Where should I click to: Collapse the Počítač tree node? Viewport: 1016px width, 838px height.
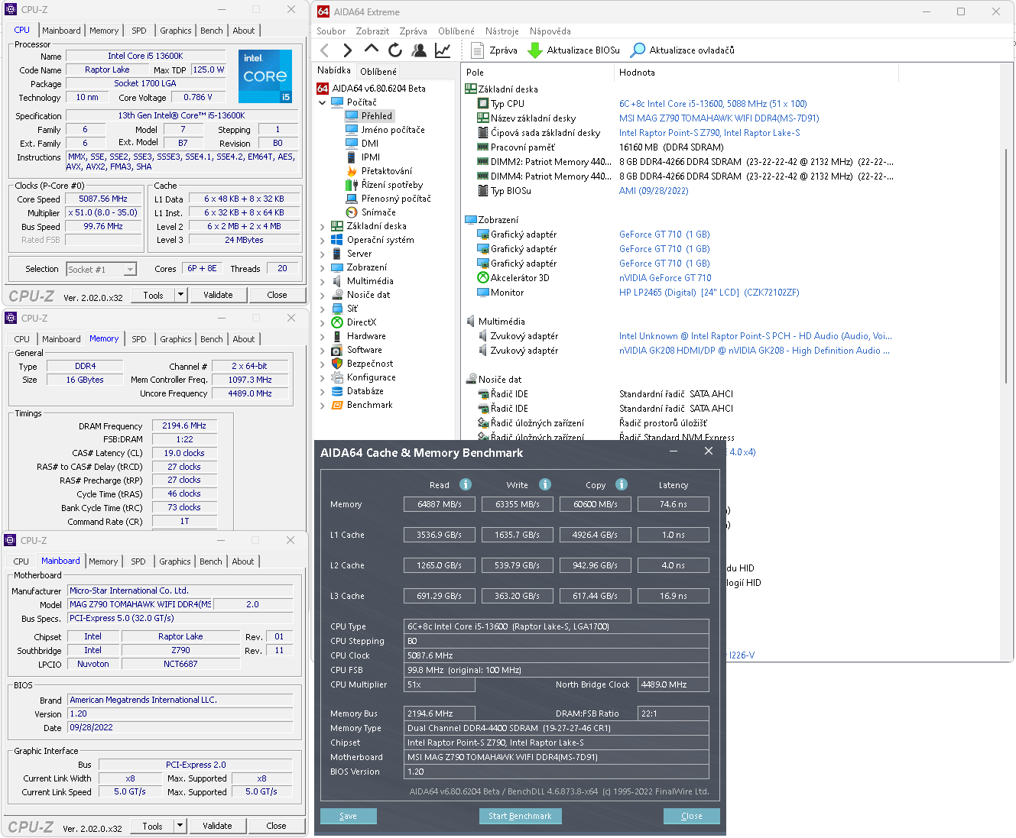coord(323,102)
